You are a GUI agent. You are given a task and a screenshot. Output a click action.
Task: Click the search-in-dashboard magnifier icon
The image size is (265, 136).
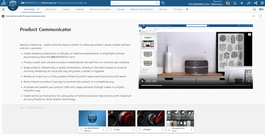click(254, 9)
